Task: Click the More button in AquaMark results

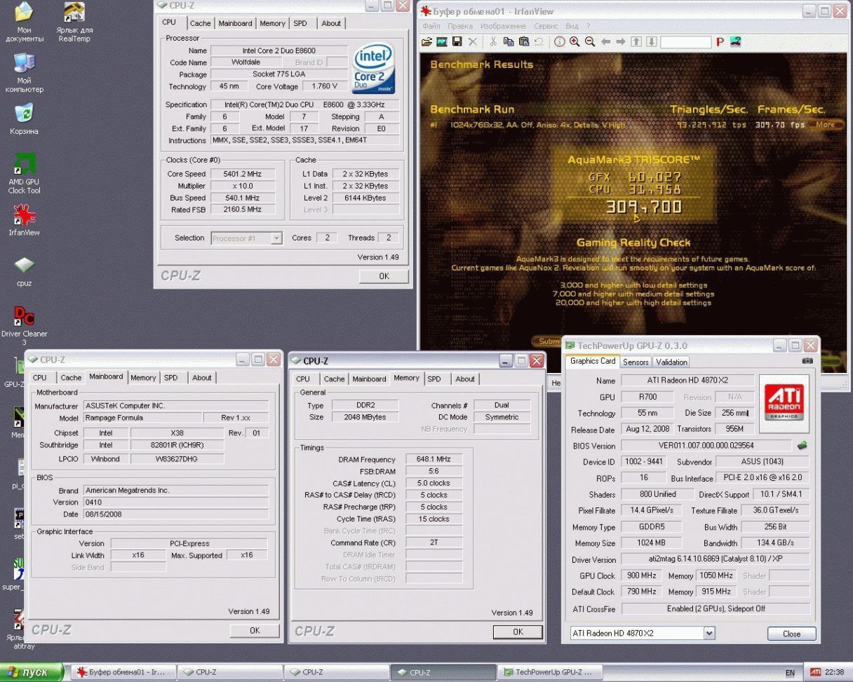Action: click(825, 125)
